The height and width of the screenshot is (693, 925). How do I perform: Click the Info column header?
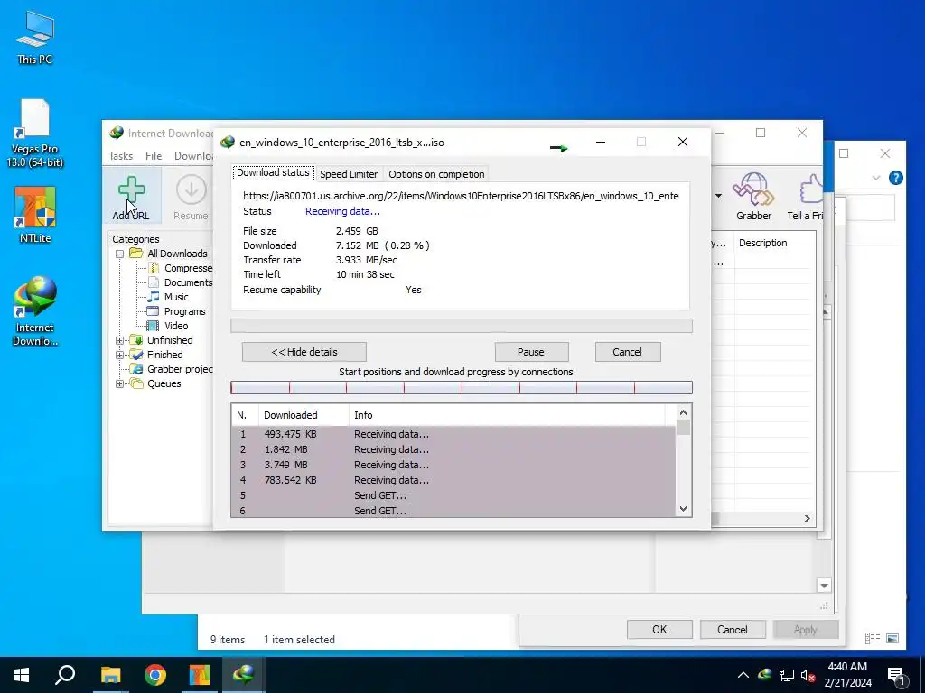coord(506,415)
